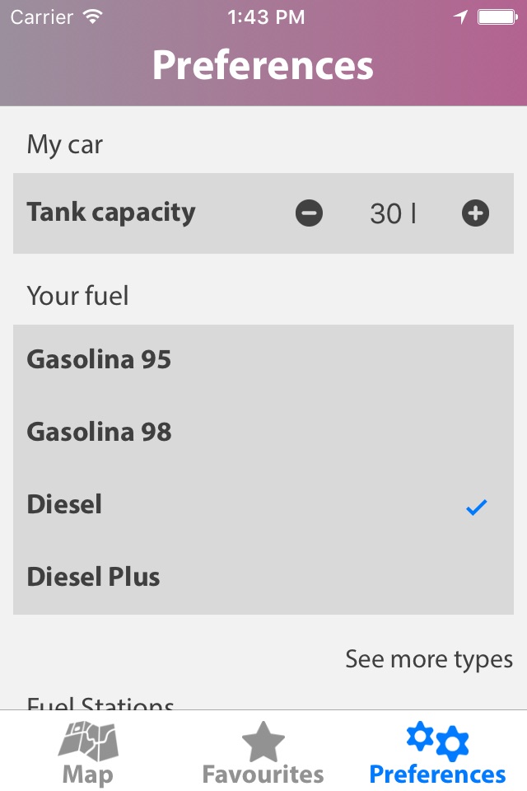Switch to the Map tab label
The width and height of the screenshot is (527, 791).
pos(88,775)
